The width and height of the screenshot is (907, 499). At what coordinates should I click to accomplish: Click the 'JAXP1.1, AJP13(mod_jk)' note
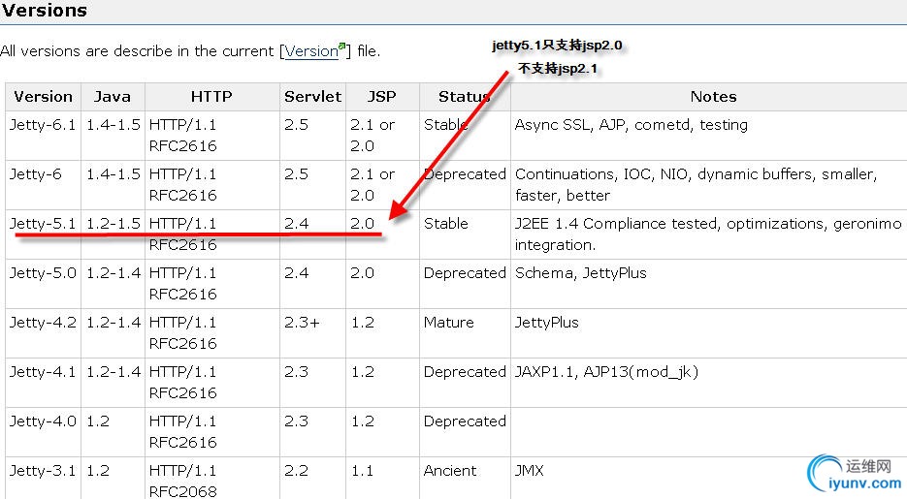coord(607,372)
